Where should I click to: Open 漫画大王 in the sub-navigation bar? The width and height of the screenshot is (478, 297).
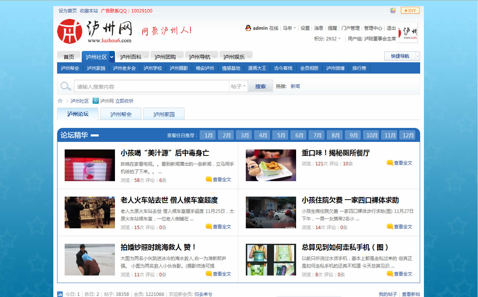(257, 68)
